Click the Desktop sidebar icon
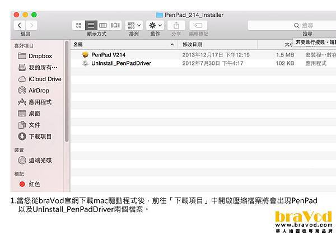This screenshot has width=336, height=235. [x=22, y=113]
